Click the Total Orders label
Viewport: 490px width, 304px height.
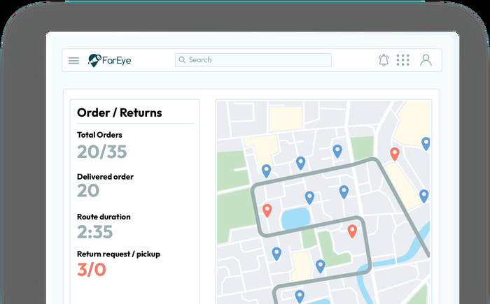99,135
